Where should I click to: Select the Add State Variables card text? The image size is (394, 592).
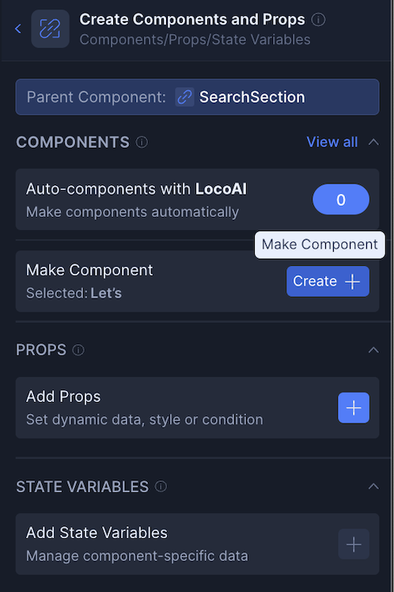tap(137, 544)
